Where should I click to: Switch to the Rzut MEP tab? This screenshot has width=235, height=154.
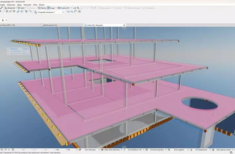click(x=7, y=25)
